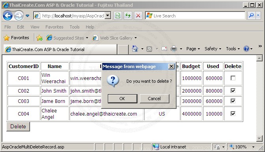Click the scrollbar down arrow
This screenshot has height=152, width=265.
tap(259, 139)
